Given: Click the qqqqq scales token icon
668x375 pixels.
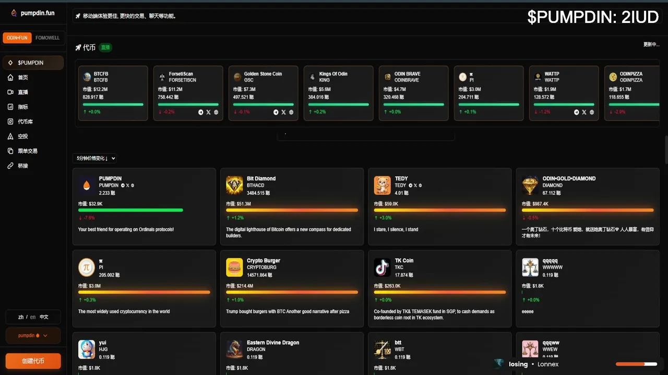Looking at the screenshot, I should coord(530,268).
